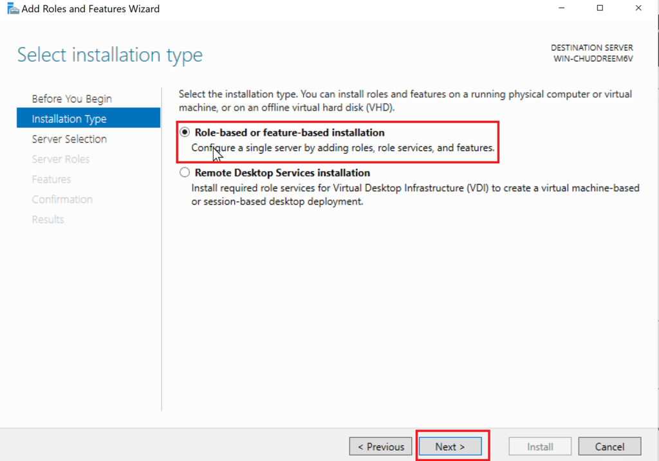
Task: Choose Remote Desktop Services installation radio button
Action: tap(185, 173)
